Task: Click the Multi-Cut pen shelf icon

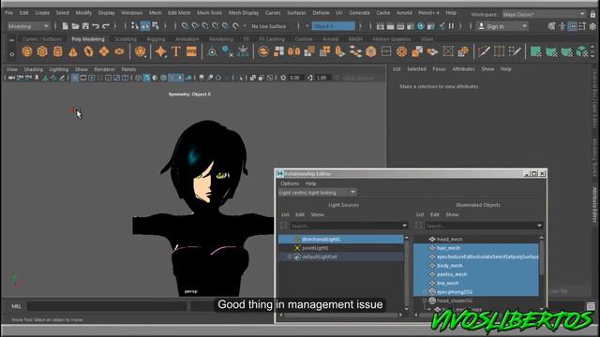Action: tap(484, 51)
